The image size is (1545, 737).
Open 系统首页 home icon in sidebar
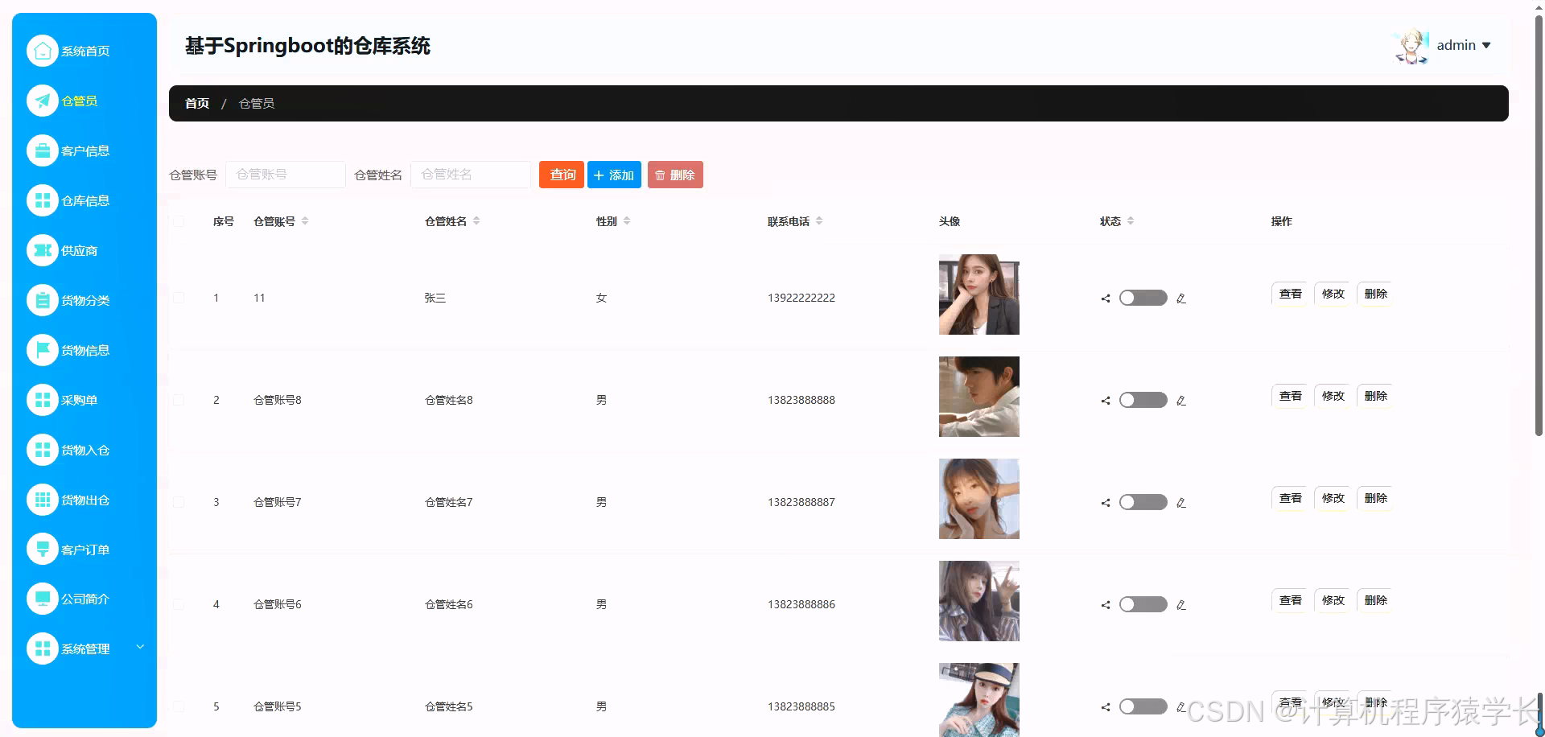[x=43, y=50]
